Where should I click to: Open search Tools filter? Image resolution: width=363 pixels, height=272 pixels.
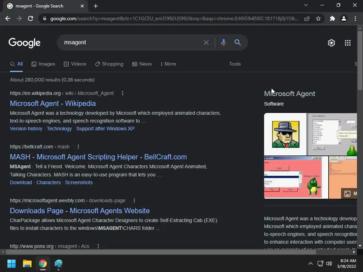235,64
